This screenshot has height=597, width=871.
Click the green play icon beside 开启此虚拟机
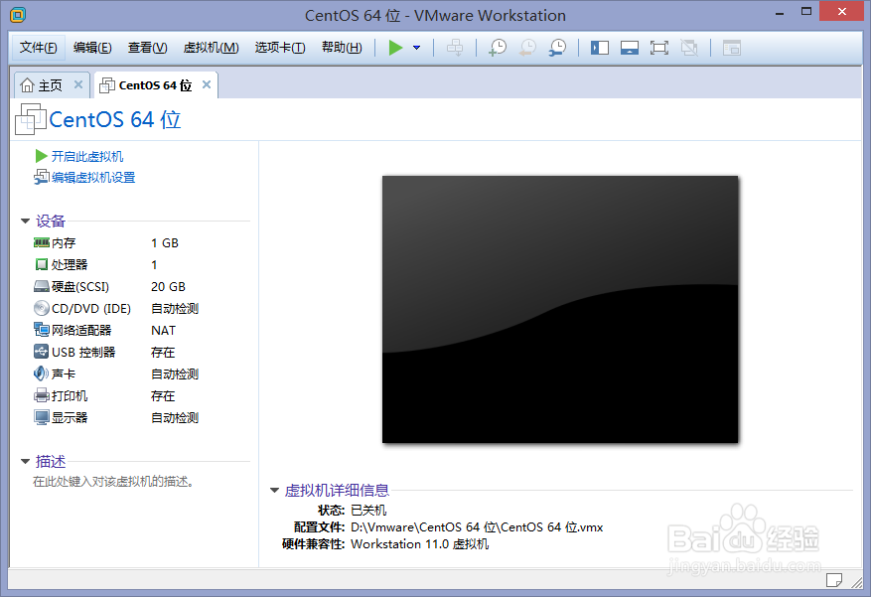pyautogui.click(x=41, y=157)
